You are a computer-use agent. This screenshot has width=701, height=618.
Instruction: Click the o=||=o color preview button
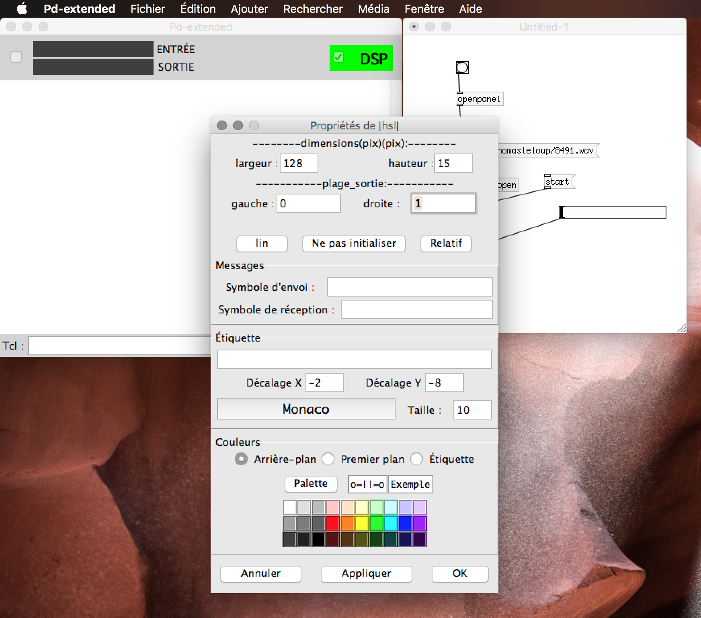(367, 485)
